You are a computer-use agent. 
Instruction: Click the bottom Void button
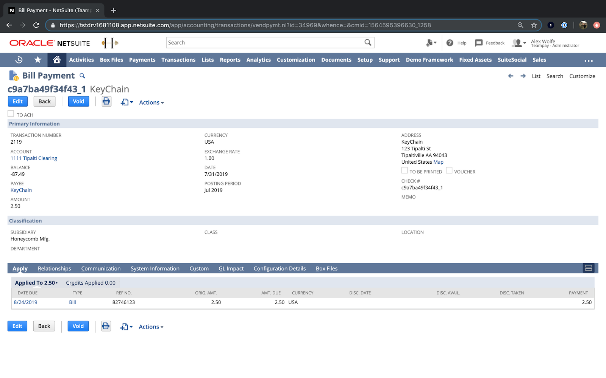pos(78,326)
